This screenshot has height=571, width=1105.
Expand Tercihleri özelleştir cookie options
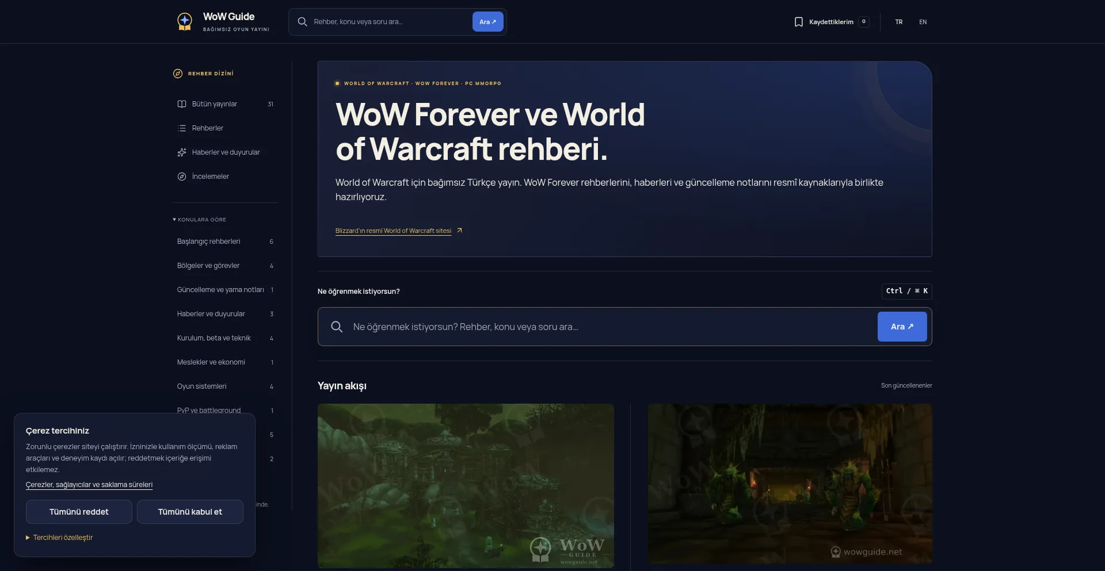coord(59,538)
